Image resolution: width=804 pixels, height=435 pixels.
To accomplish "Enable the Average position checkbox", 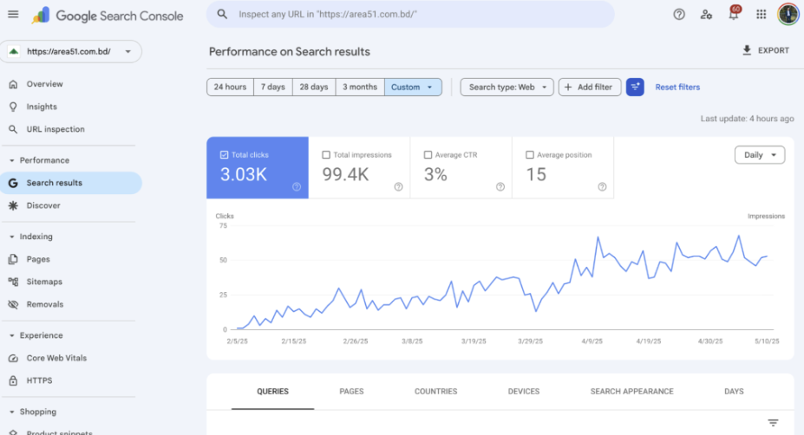I will [530, 155].
